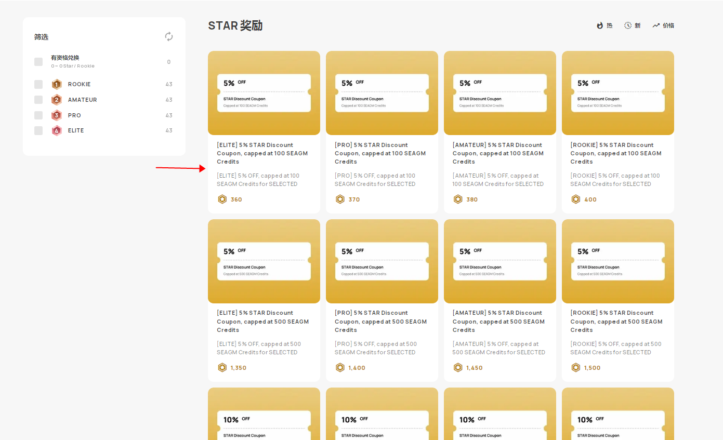This screenshot has width=723, height=440.
Task: Click the 1,450 star price value
Action: click(475, 368)
